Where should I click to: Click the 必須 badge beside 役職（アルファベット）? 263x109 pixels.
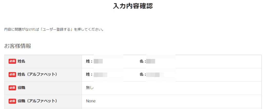click(x=12, y=101)
